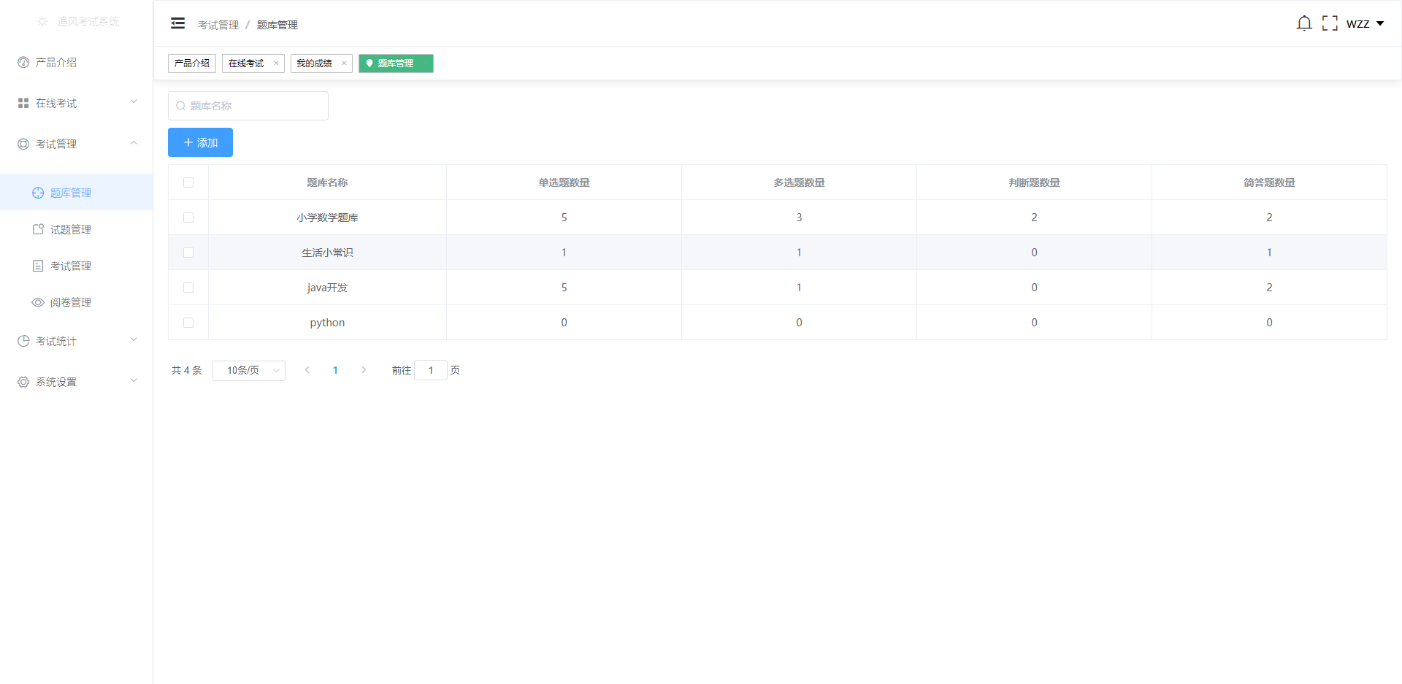The width and height of the screenshot is (1402, 684).
Task: Go to next page arrow
Action: (364, 370)
